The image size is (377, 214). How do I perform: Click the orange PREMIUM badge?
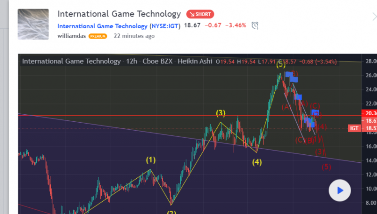click(98, 36)
